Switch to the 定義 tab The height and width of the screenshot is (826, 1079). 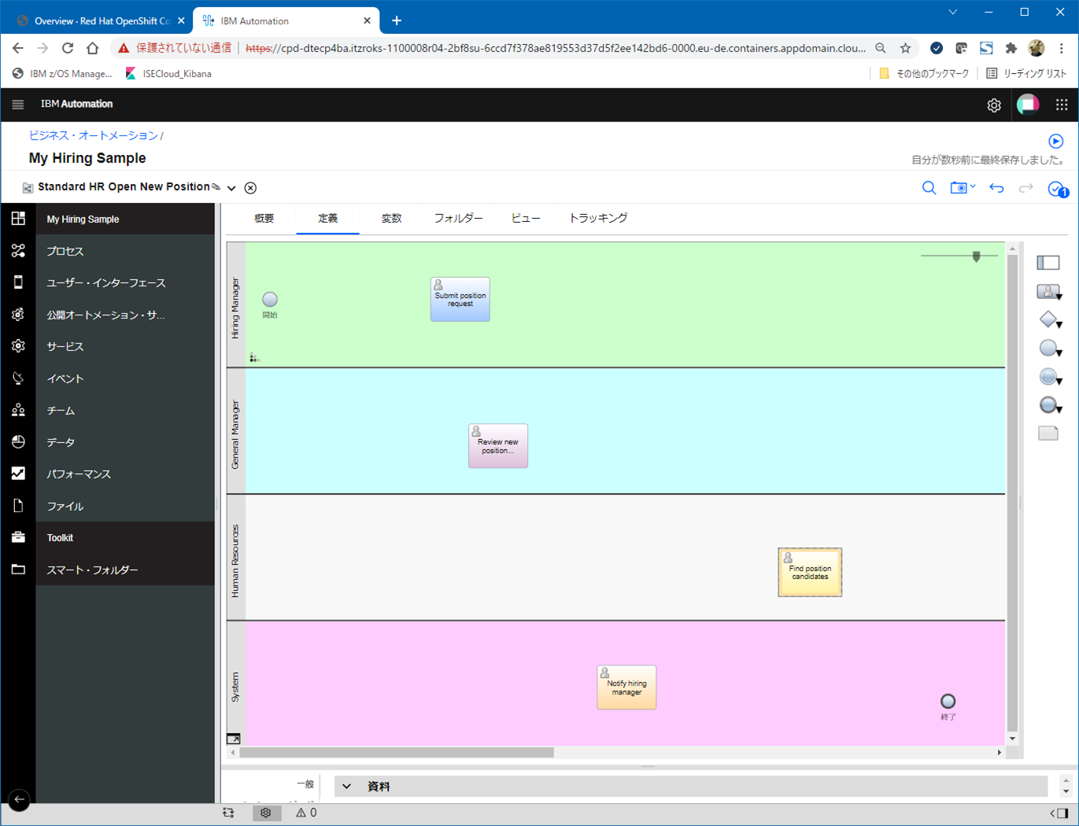click(327, 218)
